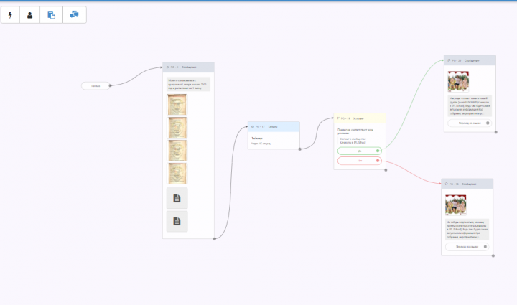Open the third image thumbnail in FO-1 message
Screen dimensions: 517x305
pos(177,151)
